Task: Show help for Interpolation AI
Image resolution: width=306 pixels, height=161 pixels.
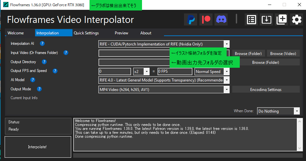Action: pos(42,44)
